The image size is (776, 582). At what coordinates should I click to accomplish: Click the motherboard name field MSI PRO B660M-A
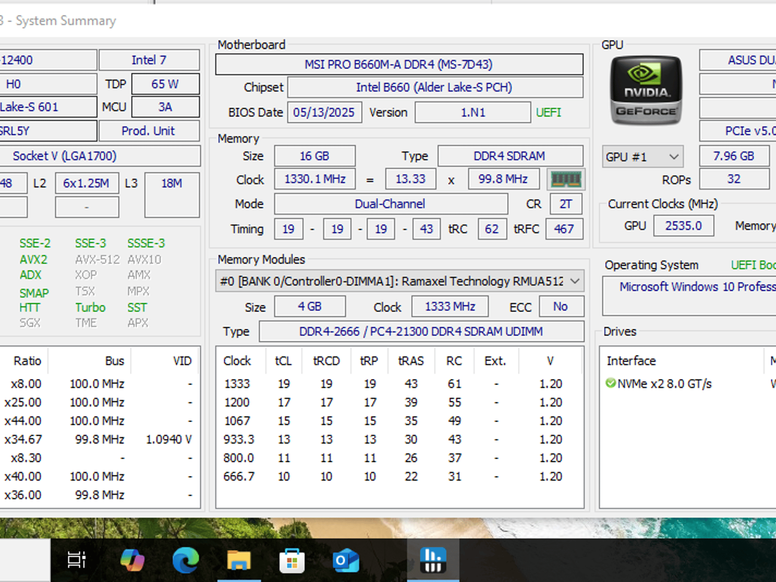399,64
